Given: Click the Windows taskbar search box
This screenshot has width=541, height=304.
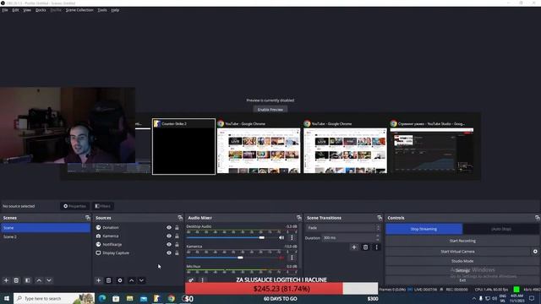Looking at the screenshot, I should tap(54, 298).
